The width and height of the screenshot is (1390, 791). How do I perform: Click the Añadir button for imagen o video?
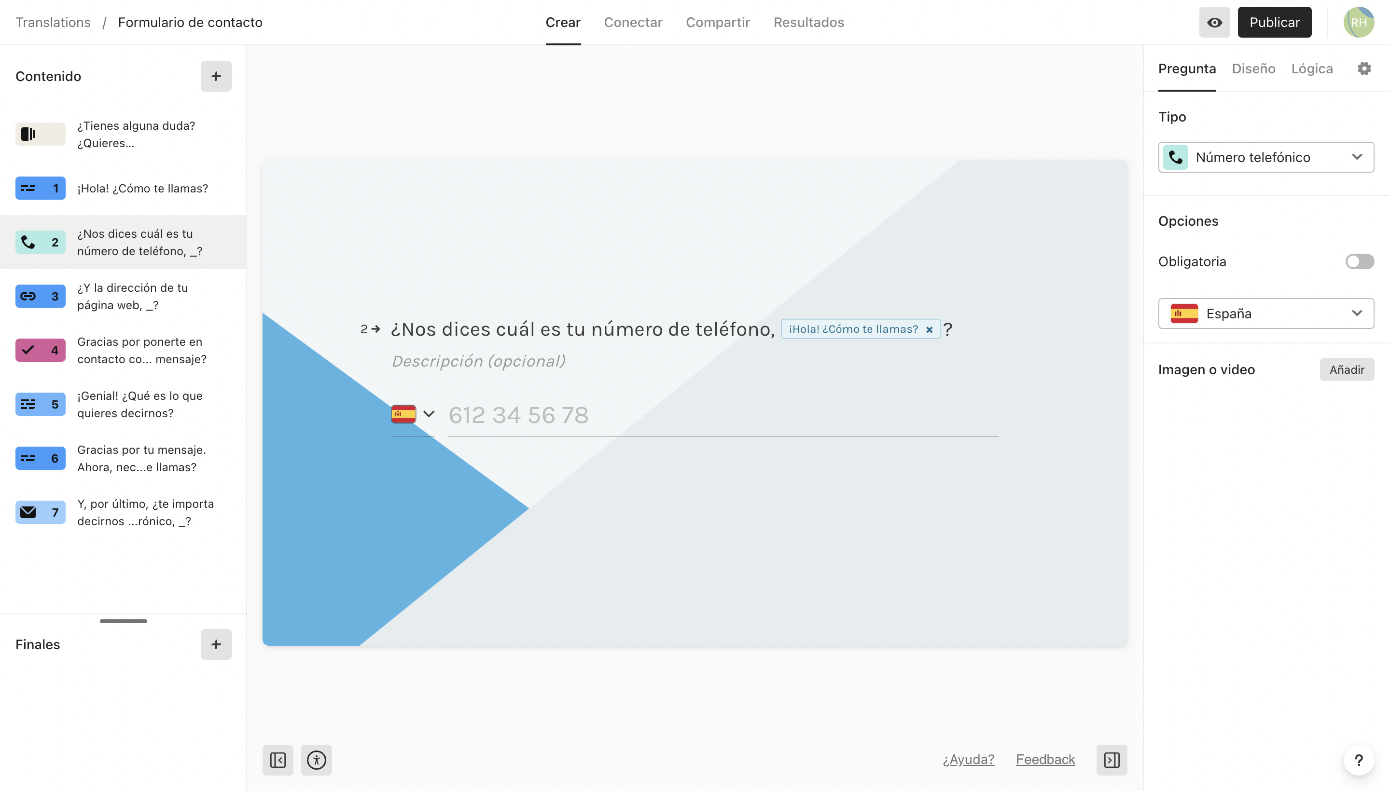click(1347, 368)
